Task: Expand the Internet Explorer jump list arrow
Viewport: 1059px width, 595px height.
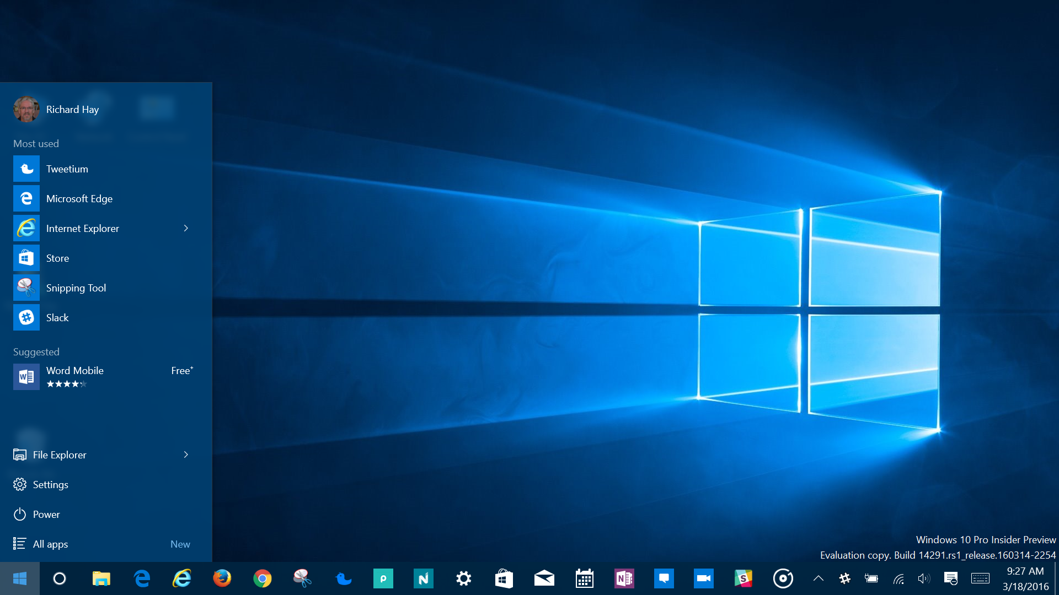Action: [186, 228]
